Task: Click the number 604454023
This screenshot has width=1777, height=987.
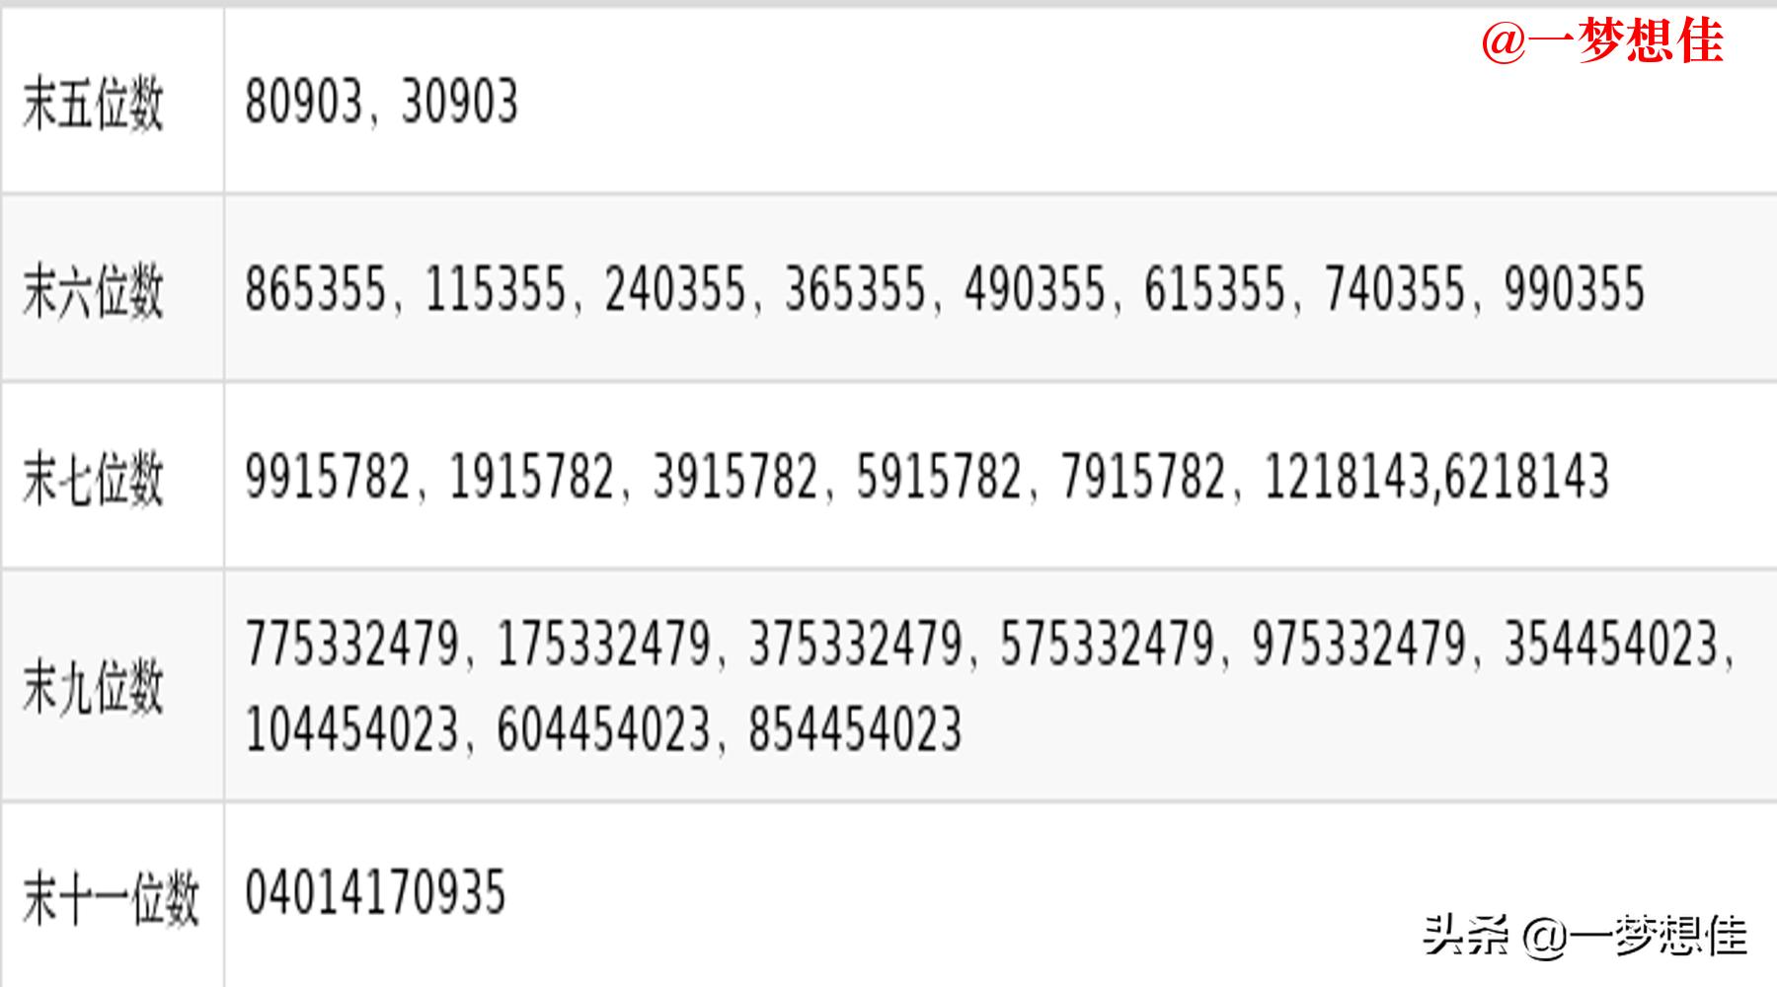Action: (604, 730)
